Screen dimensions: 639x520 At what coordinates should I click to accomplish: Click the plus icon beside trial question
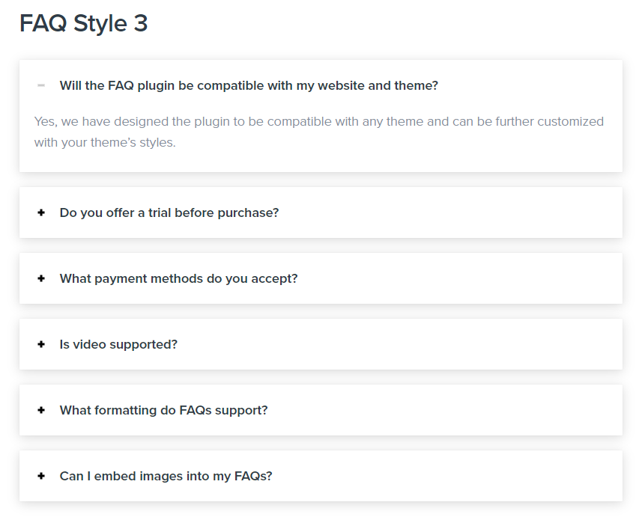click(41, 212)
